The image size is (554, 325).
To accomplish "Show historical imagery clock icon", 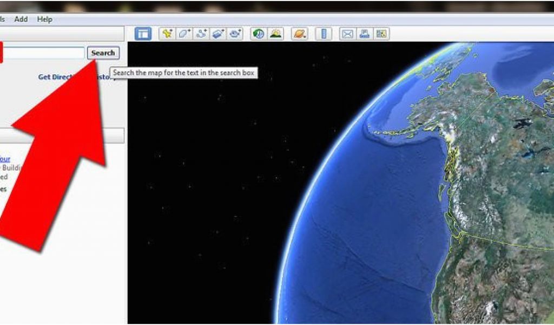I will (259, 34).
